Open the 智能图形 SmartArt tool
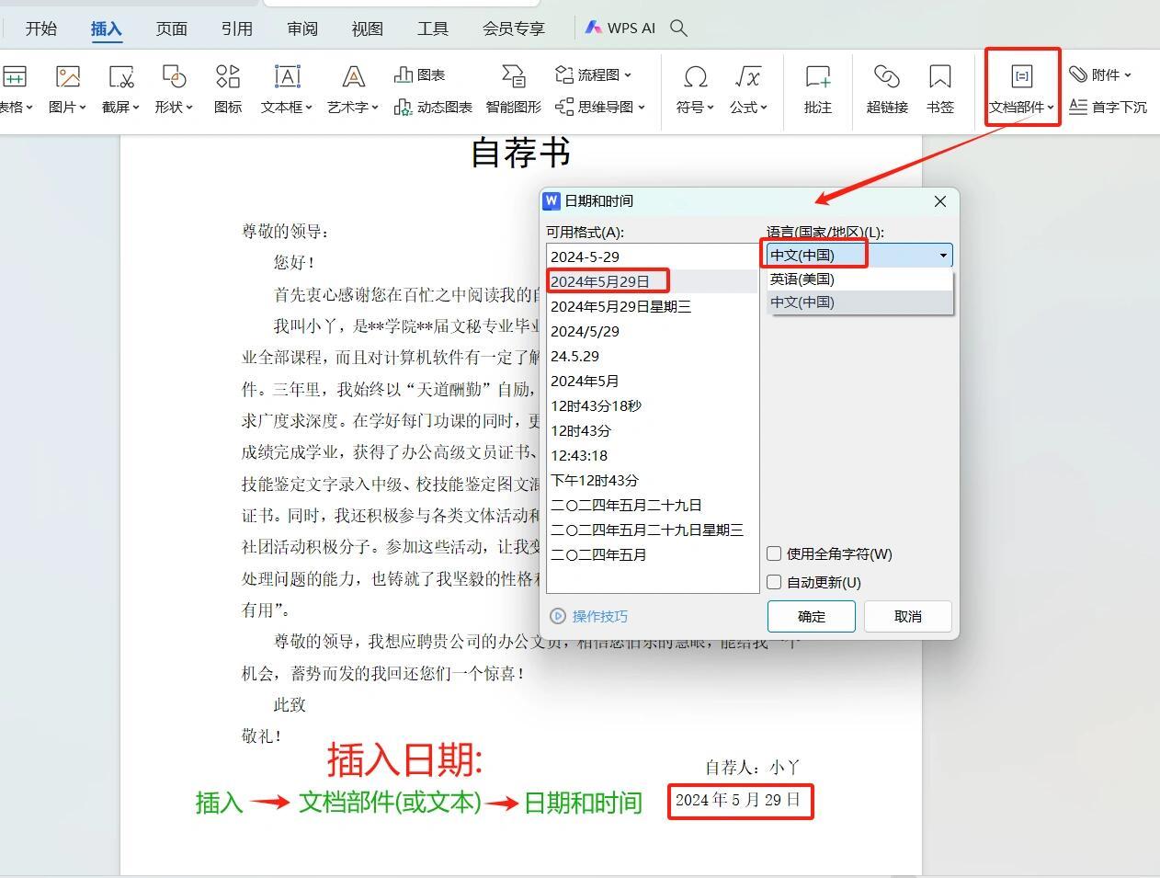 [512, 89]
